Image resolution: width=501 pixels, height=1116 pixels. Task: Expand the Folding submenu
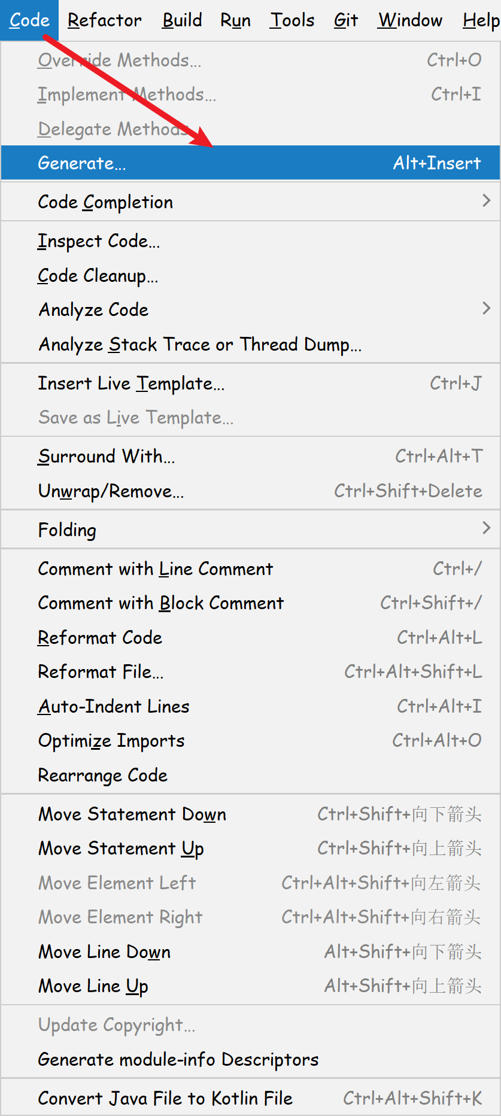click(x=67, y=530)
